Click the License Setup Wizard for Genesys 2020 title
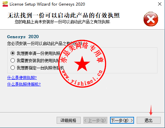Image resolution: width=165 pixels, height=128 pixels. (47, 4)
